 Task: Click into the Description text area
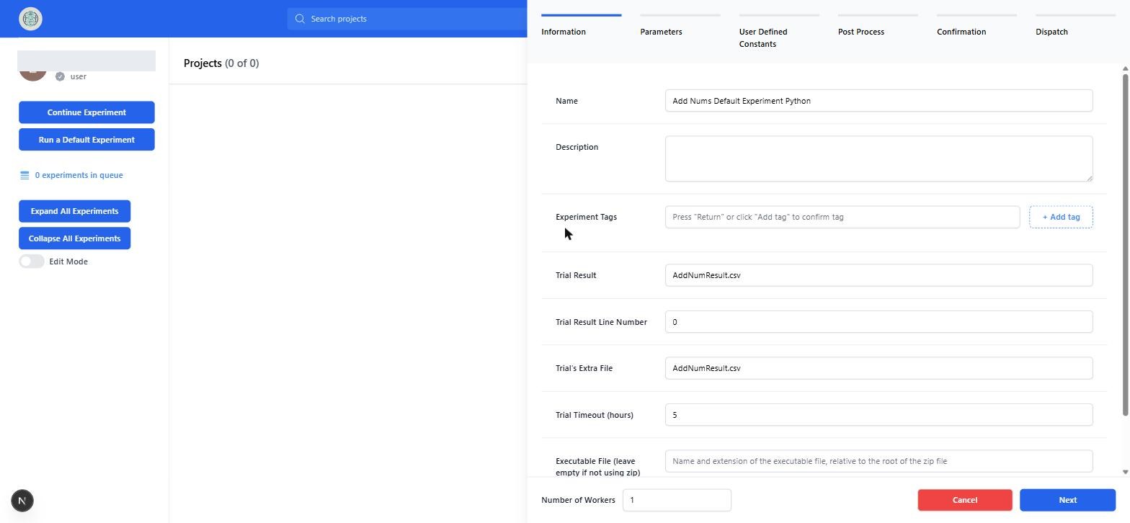click(878, 158)
